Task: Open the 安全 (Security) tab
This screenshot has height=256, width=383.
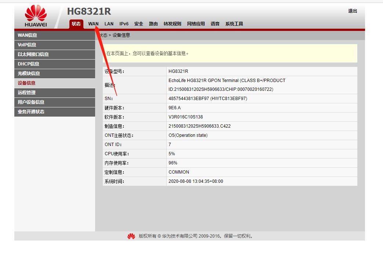Action: point(138,24)
